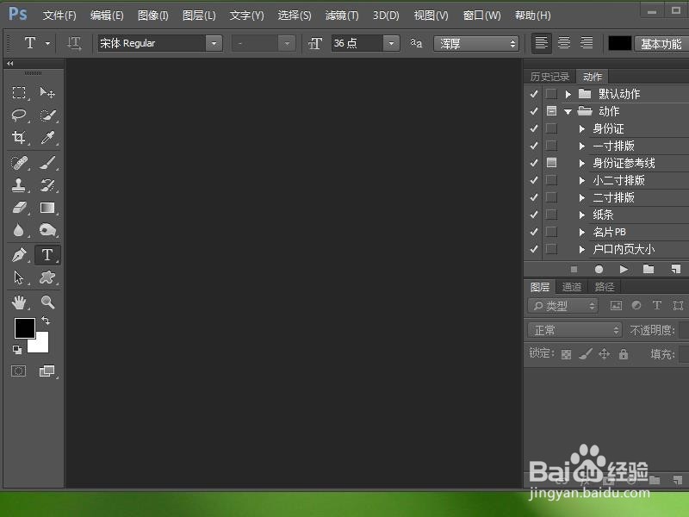Select the Crop tool
Image resolution: width=689 pixels, height=517 pixels.
click(18, 138)
